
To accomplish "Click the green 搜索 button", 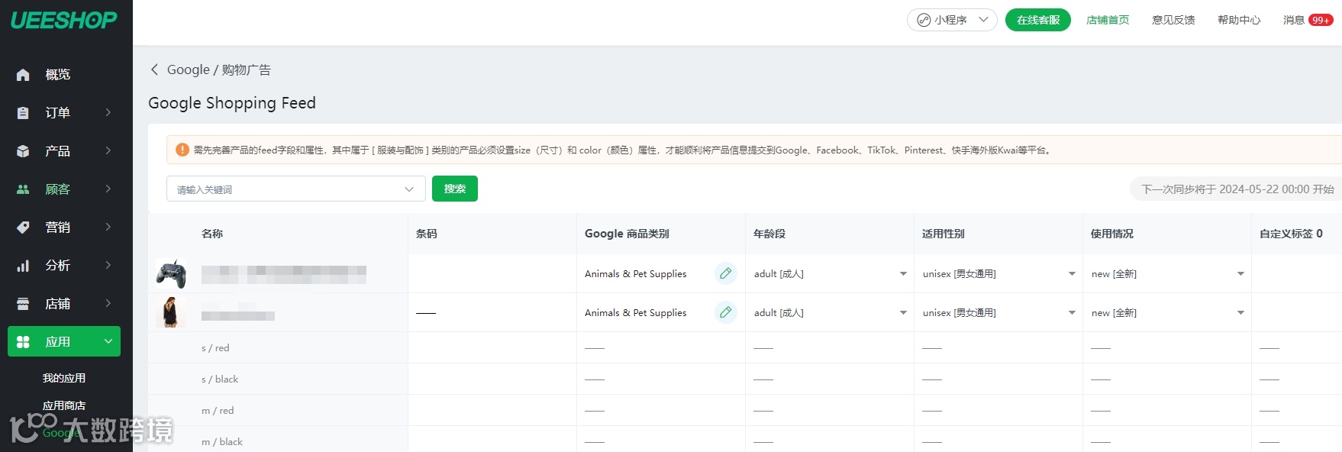I will click(x=455, y=189).
